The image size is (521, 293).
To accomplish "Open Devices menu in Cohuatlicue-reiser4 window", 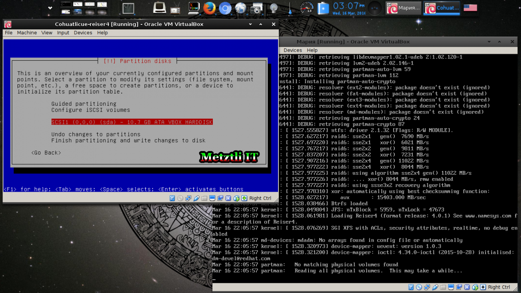I will tap(83, 33).
